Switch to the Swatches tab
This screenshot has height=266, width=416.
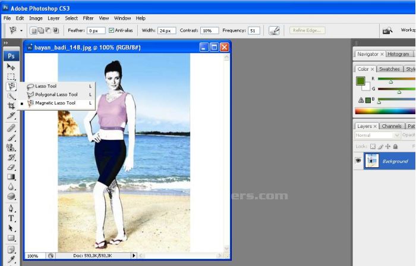pos(389,69)
